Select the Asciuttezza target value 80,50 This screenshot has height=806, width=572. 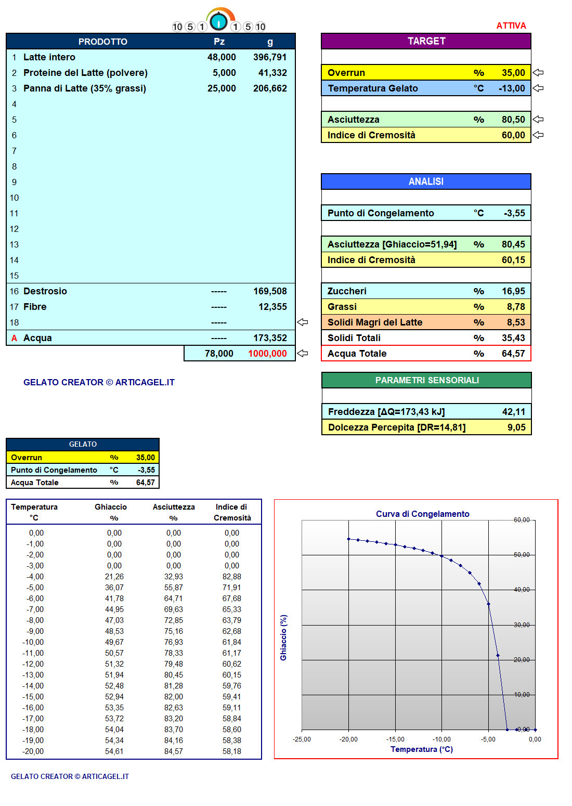coord(513,120)
